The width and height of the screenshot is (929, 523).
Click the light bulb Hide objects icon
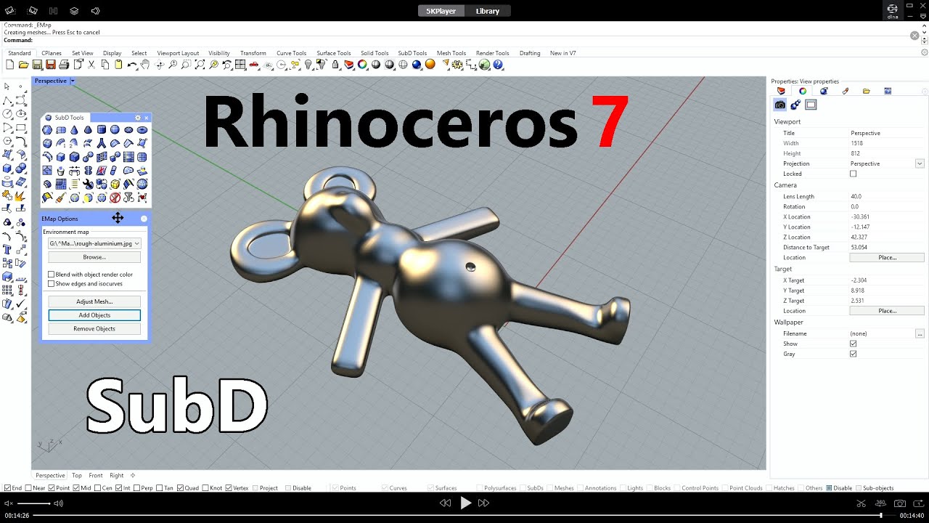point(308,65)
